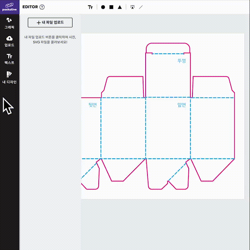This screenshot has height=250, width=250.
Task: Open the 그래픽 sidebar tab
Action: pyautogui.click(x=9, y=23)
